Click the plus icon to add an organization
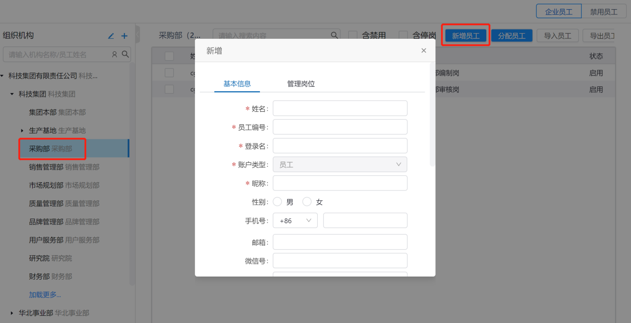631x323 pixels. 124,36
